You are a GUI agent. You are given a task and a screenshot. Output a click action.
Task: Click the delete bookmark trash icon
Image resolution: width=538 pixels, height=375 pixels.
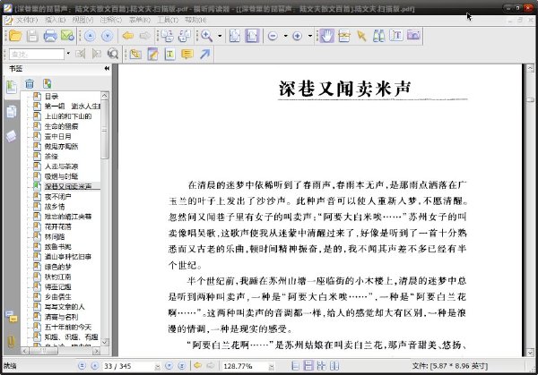[x=30, y=83]
